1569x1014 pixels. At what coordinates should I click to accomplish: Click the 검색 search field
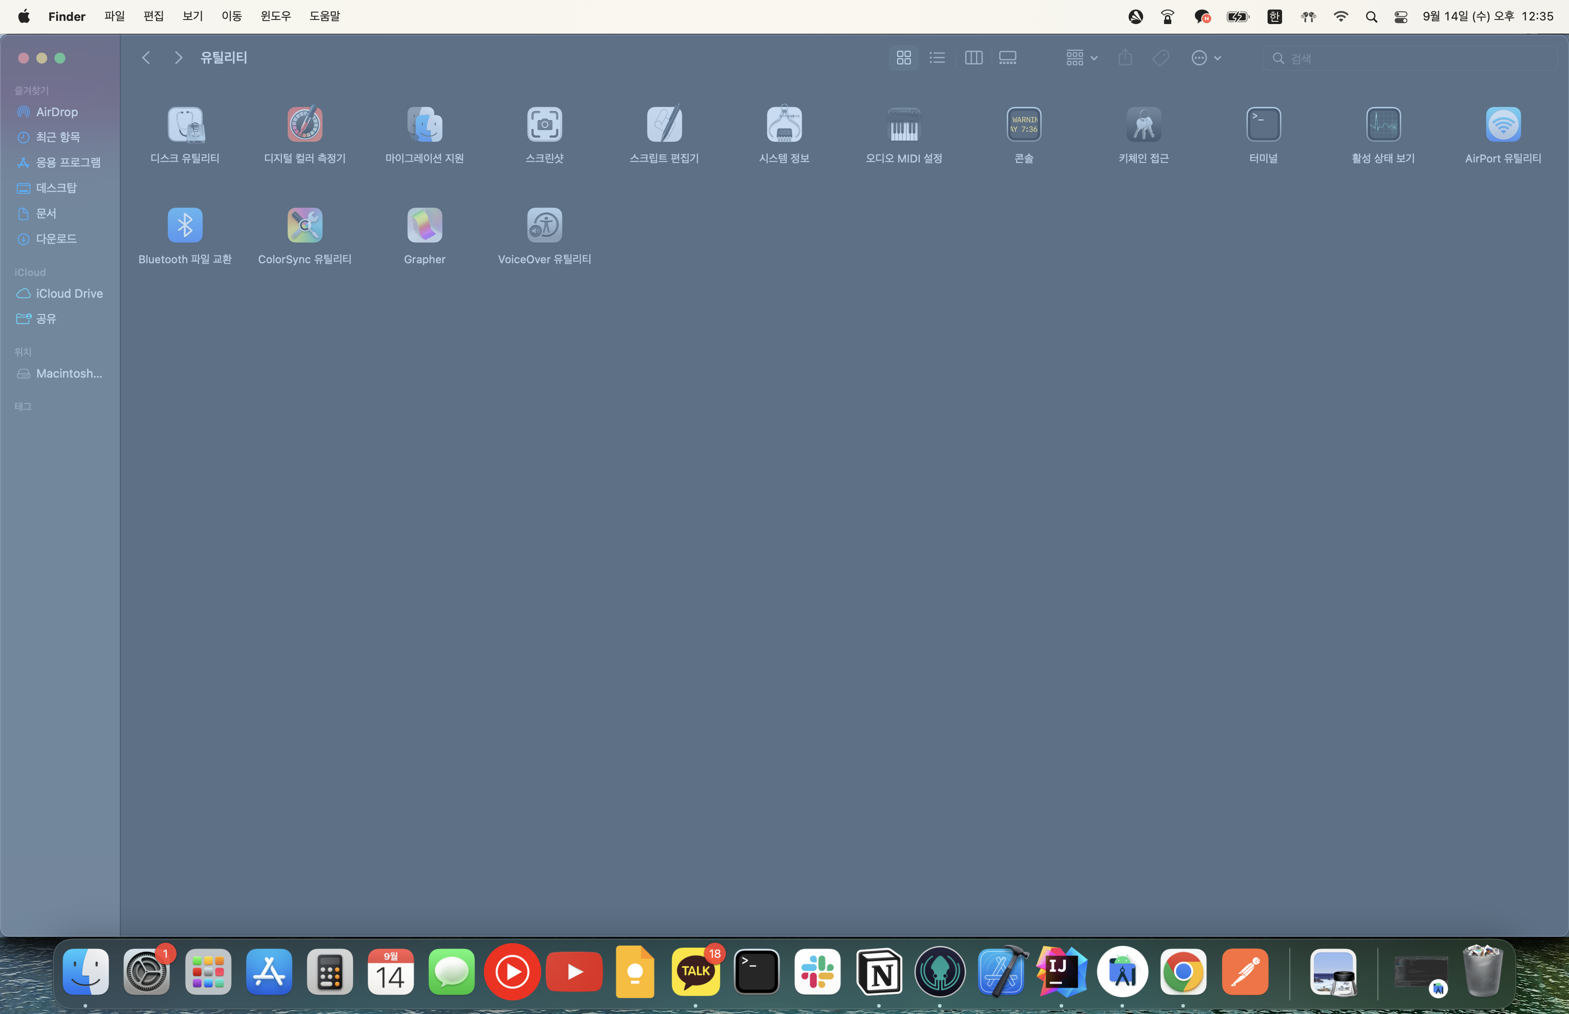[x=1416, y=59]
